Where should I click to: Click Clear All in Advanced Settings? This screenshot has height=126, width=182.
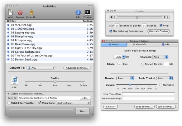tap(111, 107)
